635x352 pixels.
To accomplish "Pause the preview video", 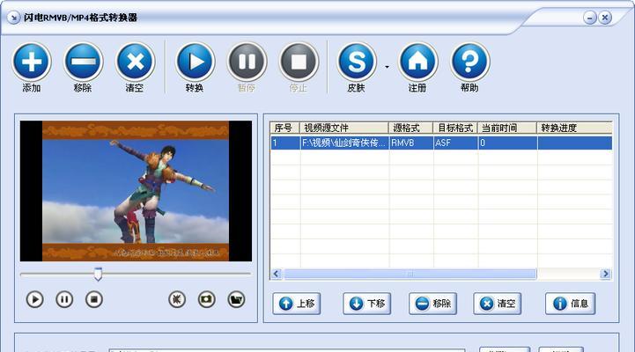I will [x=64, y=300].
